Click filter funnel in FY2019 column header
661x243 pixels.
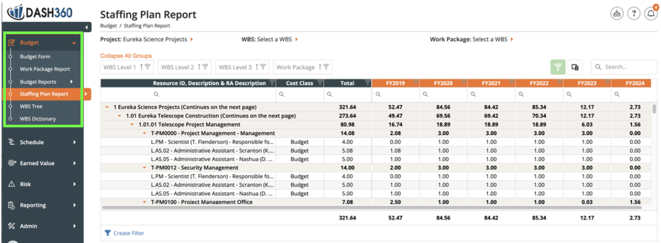(415, 83)
